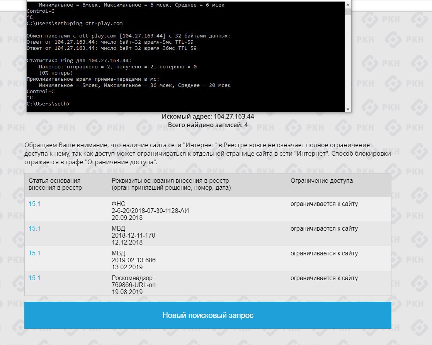This screenshot has height=345, width=432.
Task: Open the 15.1 link in the Роскомнадзор row
Action: click(34, 278)
